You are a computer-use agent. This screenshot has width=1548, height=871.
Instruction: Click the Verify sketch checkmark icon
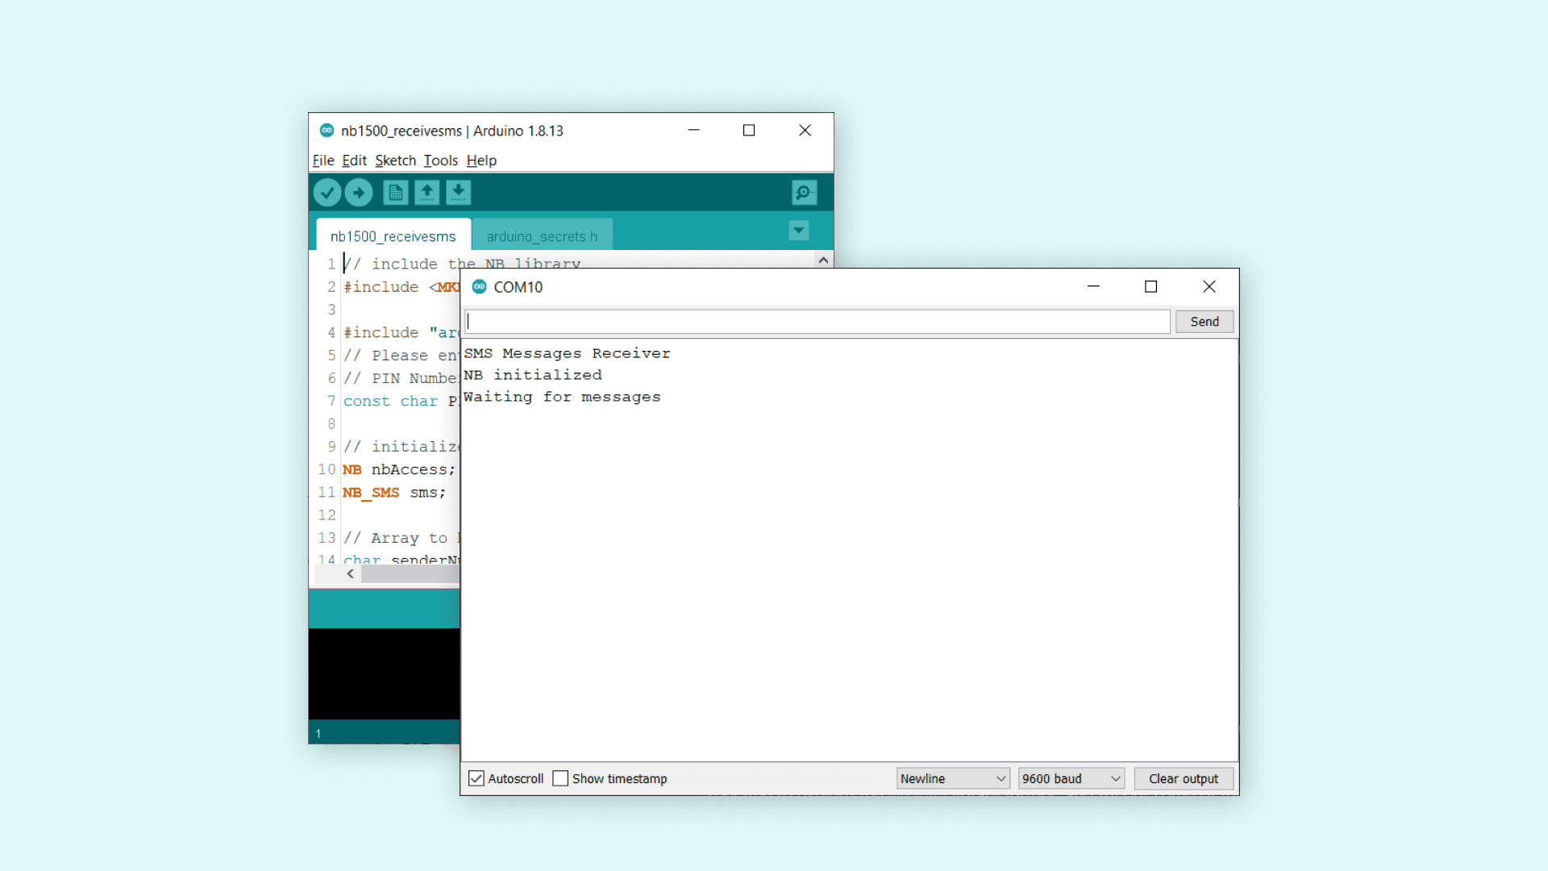[x=327, y=193]
